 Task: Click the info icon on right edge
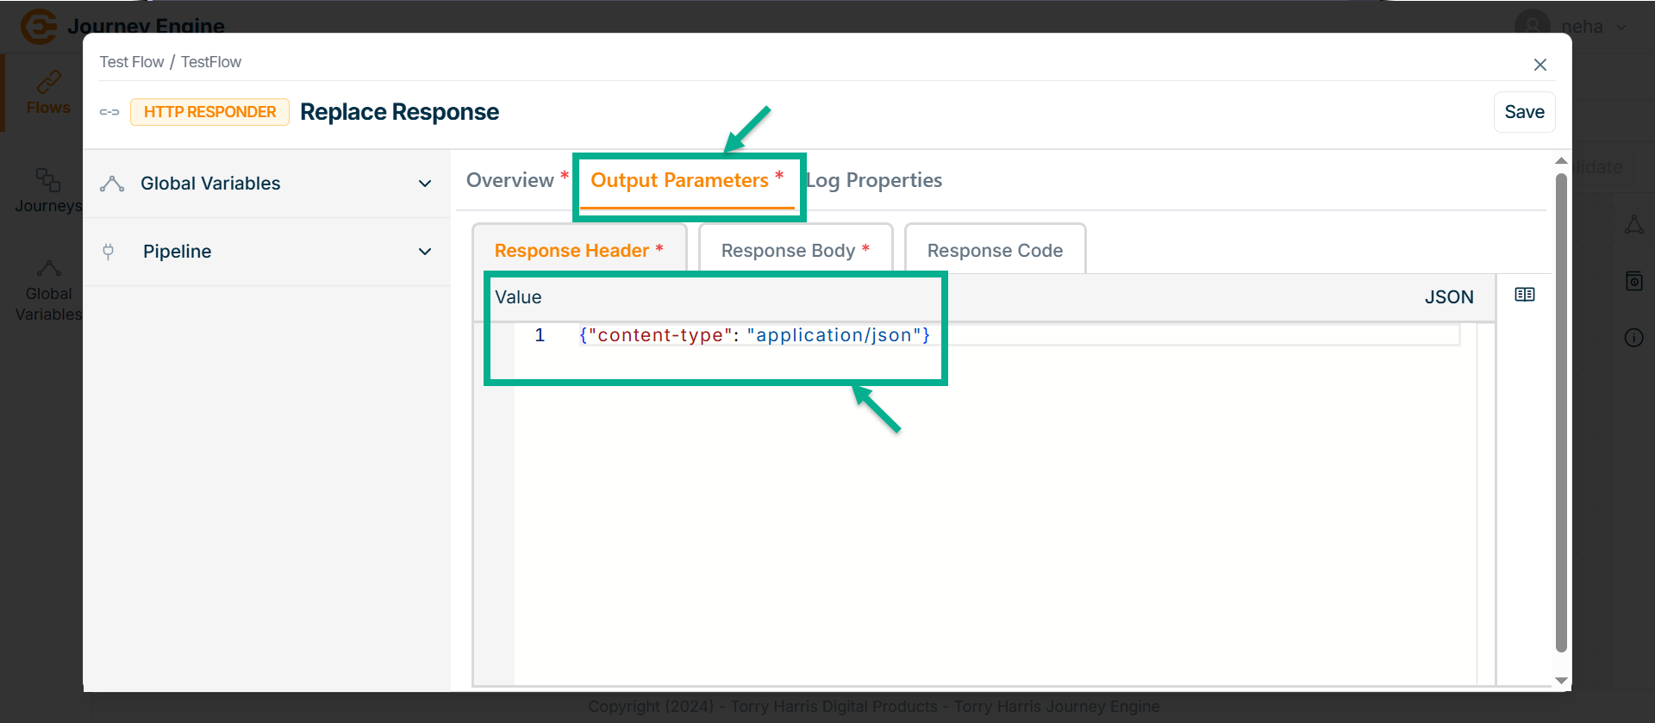coord(1633,338)
